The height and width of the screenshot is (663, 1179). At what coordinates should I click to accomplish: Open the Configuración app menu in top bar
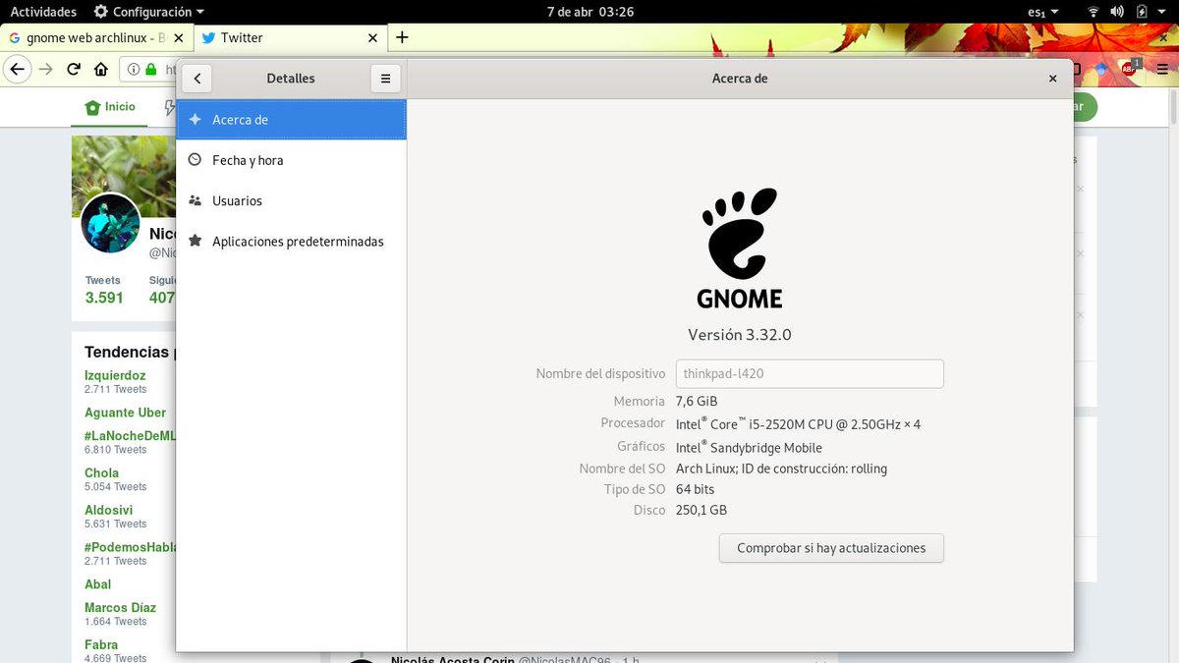point(149,12)
